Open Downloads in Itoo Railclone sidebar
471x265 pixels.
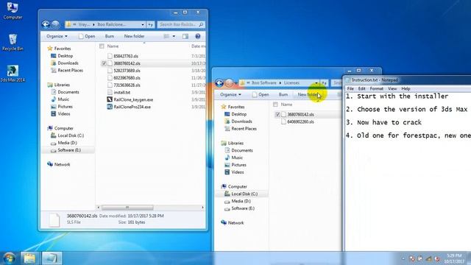pyautogui.click(x=65, y=63)
